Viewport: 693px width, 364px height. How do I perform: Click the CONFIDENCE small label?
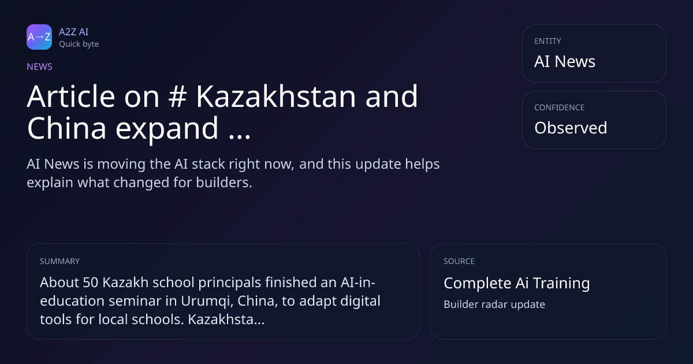click(559, 107)
